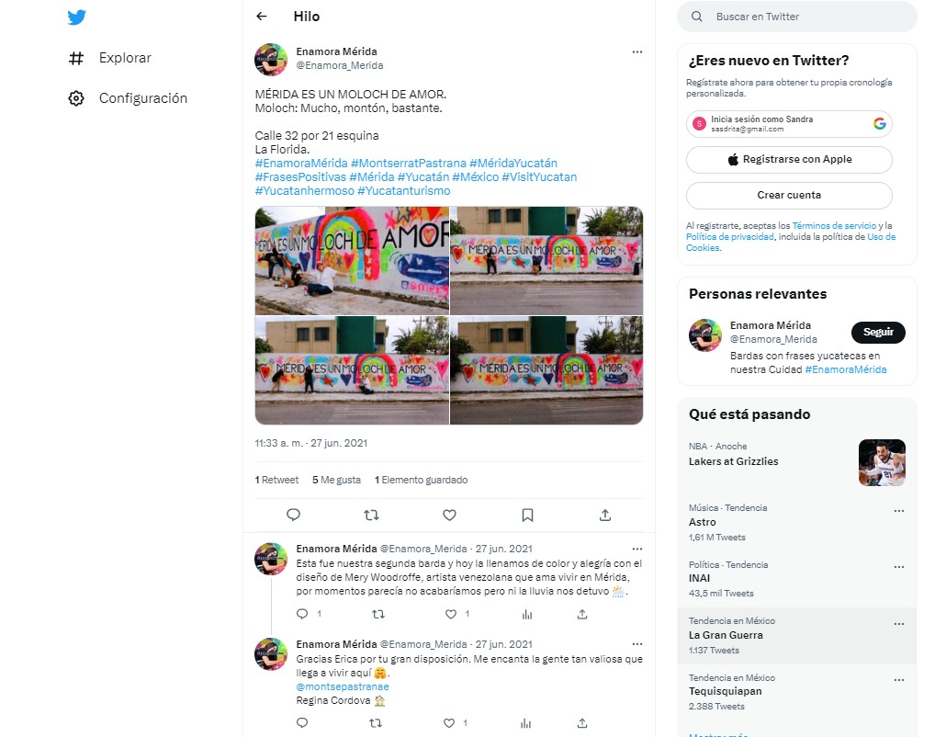Image resolution: width=935 pixels, height=737 pixels.
Task: Click the Twitter bird logo
Action: click(76, 17)
